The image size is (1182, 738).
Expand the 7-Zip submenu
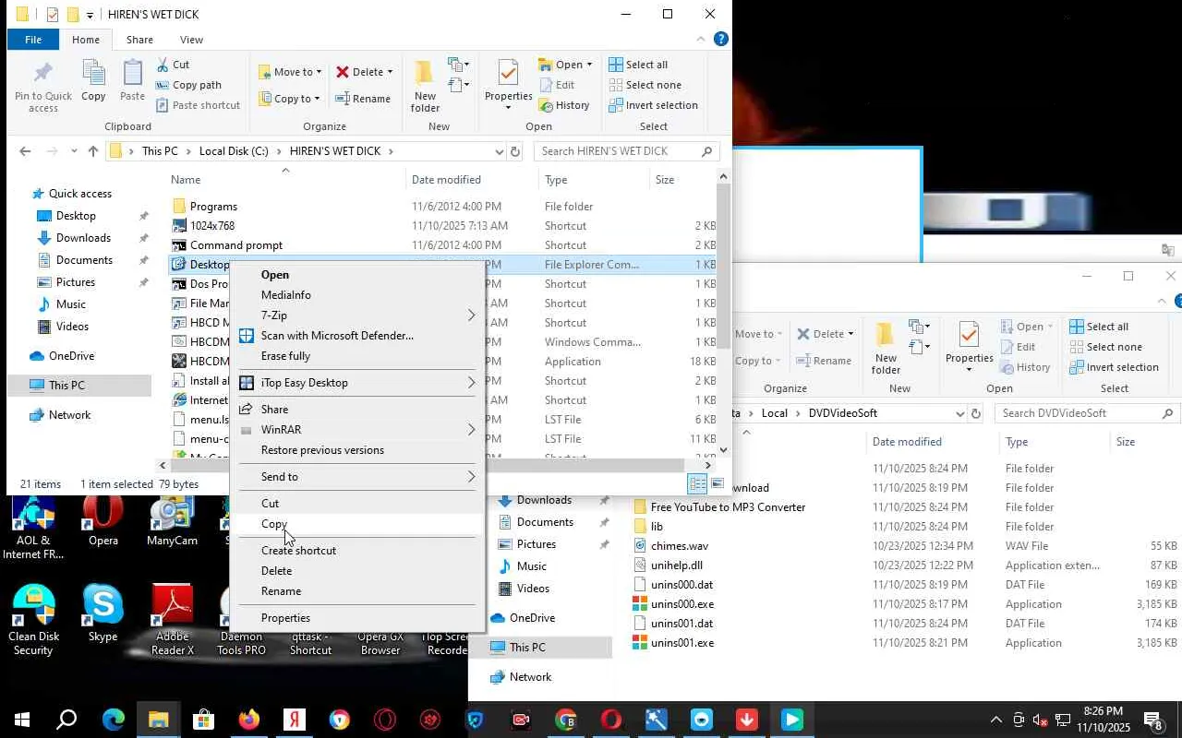(x=471, y=315)
